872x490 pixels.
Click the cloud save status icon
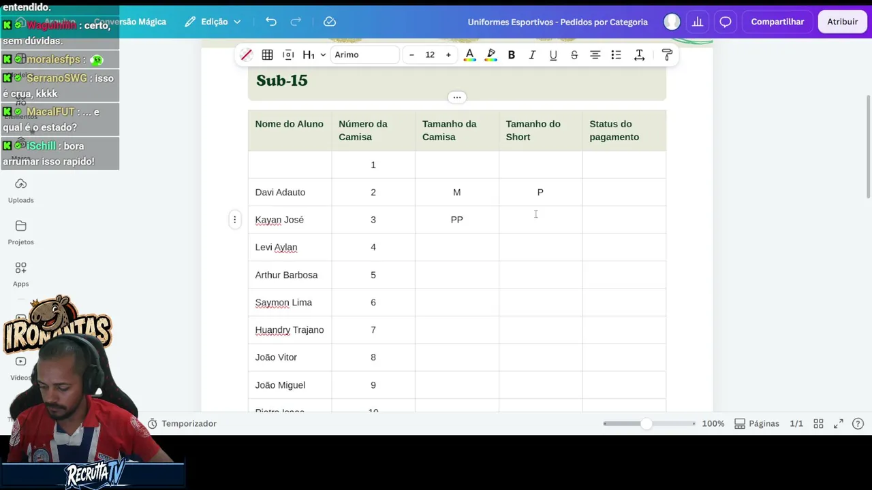pyautogui.click(x=330, y=22)
